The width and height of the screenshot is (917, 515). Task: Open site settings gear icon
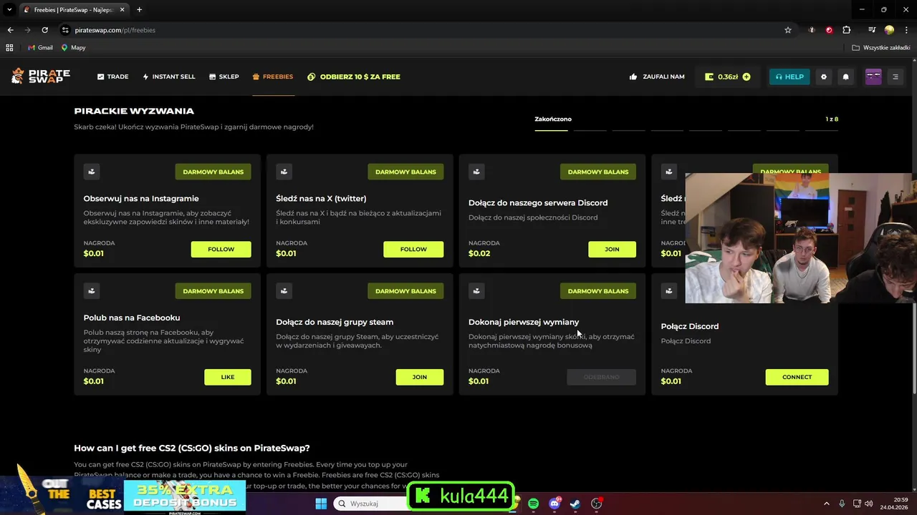click(824, 77)
